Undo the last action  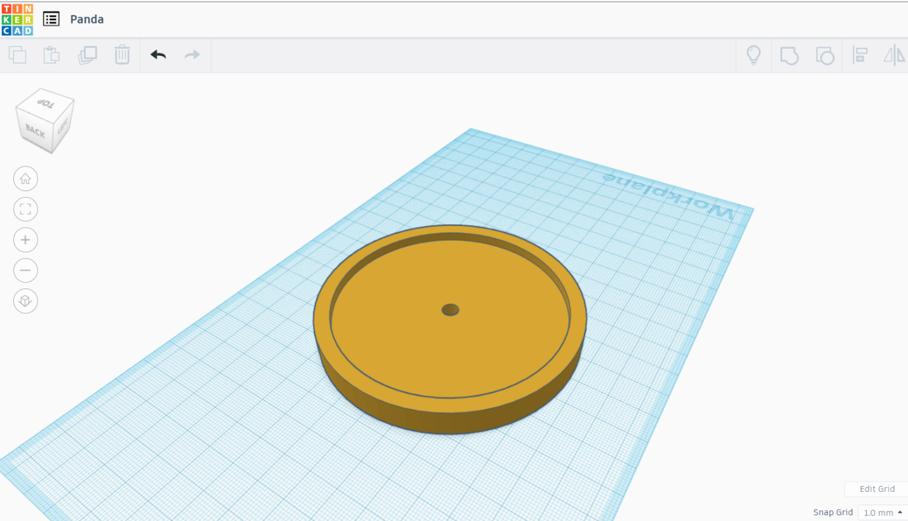click(x=158, y=55)
